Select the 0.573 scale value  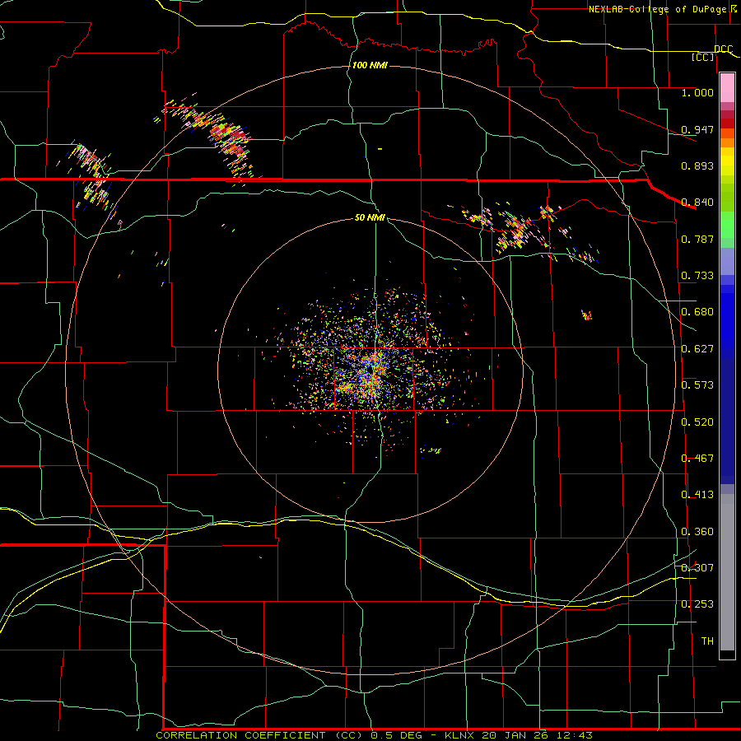click(x=697, y=385)
